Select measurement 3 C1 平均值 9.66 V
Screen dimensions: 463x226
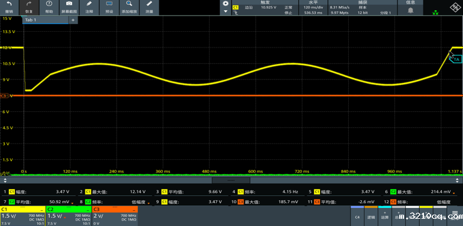pos(191,192)
